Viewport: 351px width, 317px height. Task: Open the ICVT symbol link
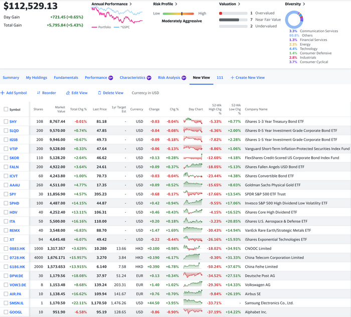tap(14, 176)
